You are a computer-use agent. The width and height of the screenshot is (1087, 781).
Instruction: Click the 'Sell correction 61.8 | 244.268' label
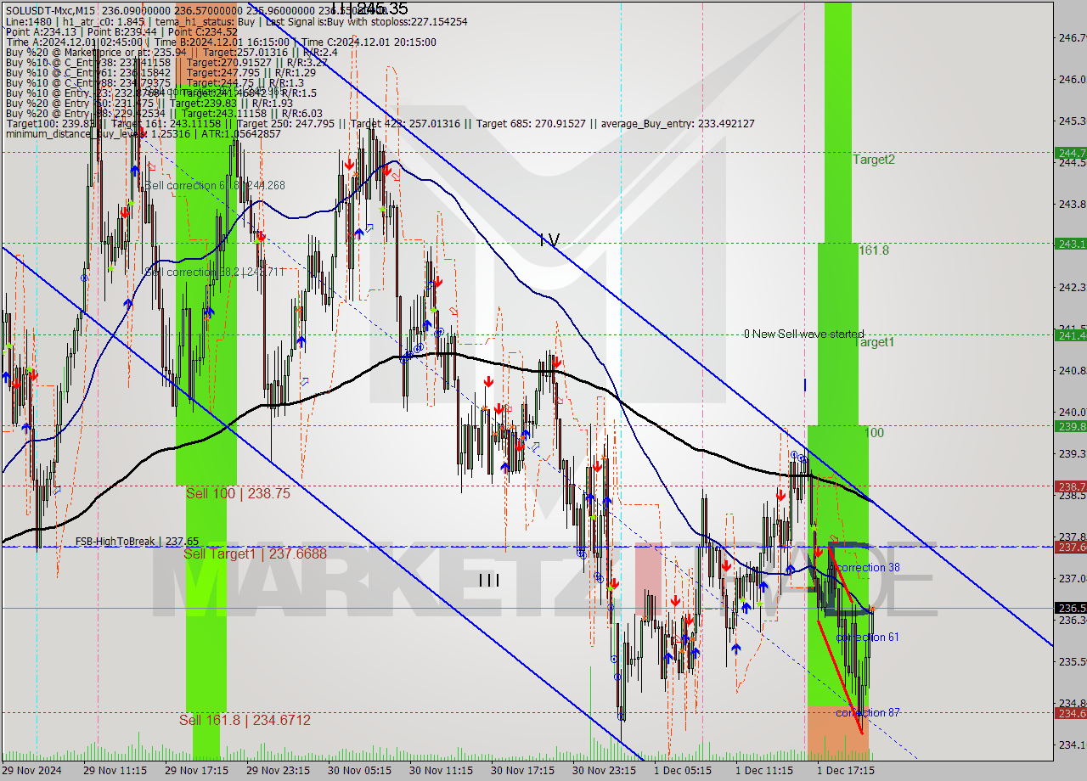click(x=215, y=185)
